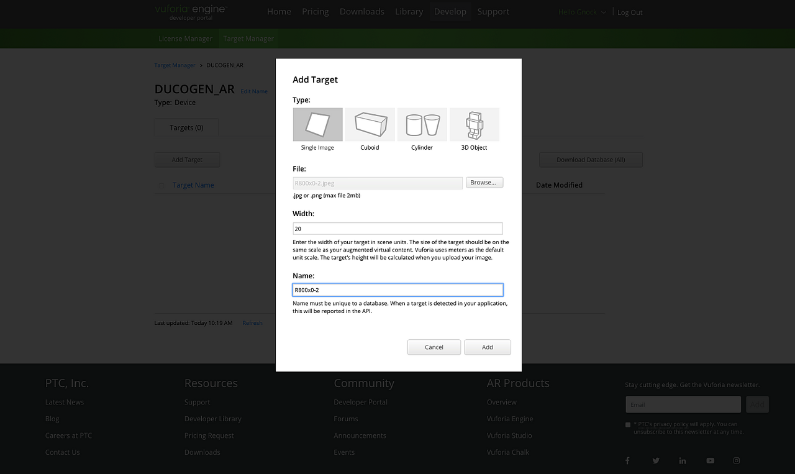Select the 3D Object target type
This screenshot has width=795, height=474.
coord(474,125)
